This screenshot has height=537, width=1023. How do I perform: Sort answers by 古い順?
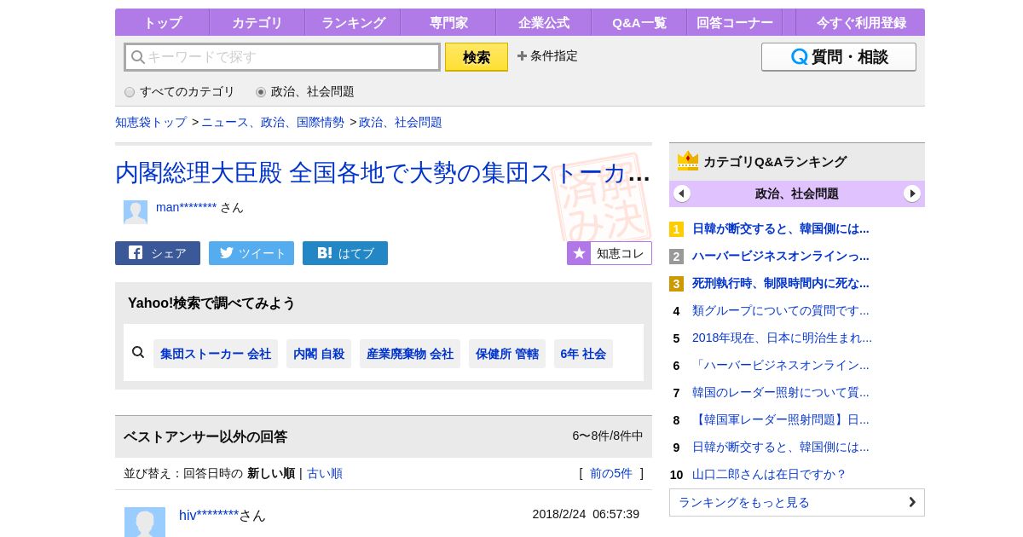[325, 473]
